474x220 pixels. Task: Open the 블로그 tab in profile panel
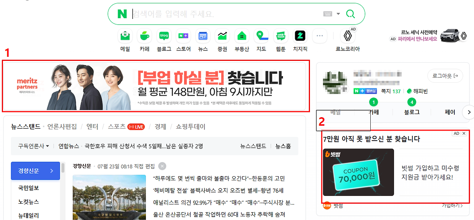pos(412,112)
